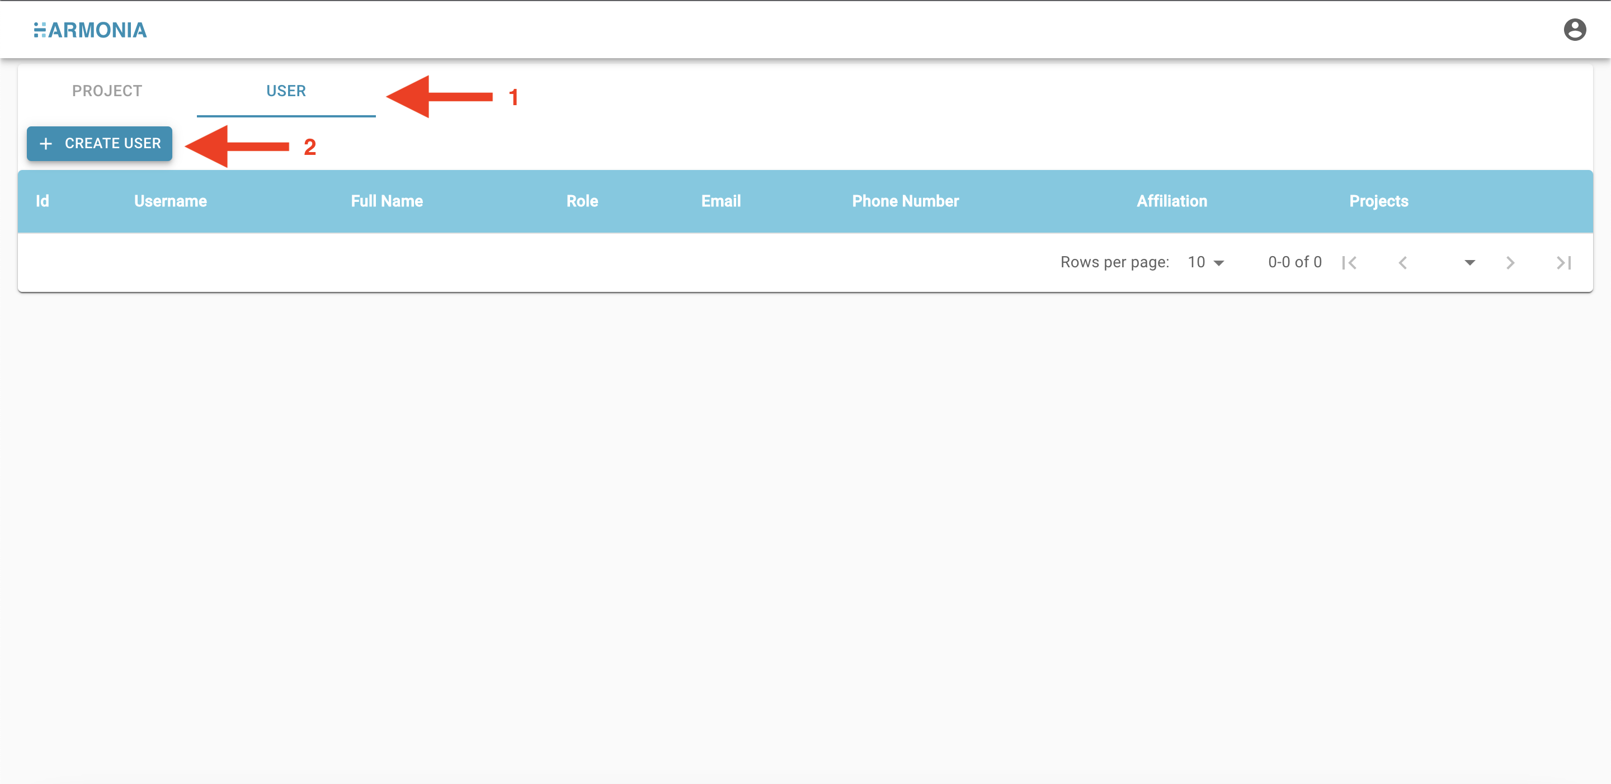Go to next page of users
The height and width of the screenshot is (784, 1611).
point(1510,263)
